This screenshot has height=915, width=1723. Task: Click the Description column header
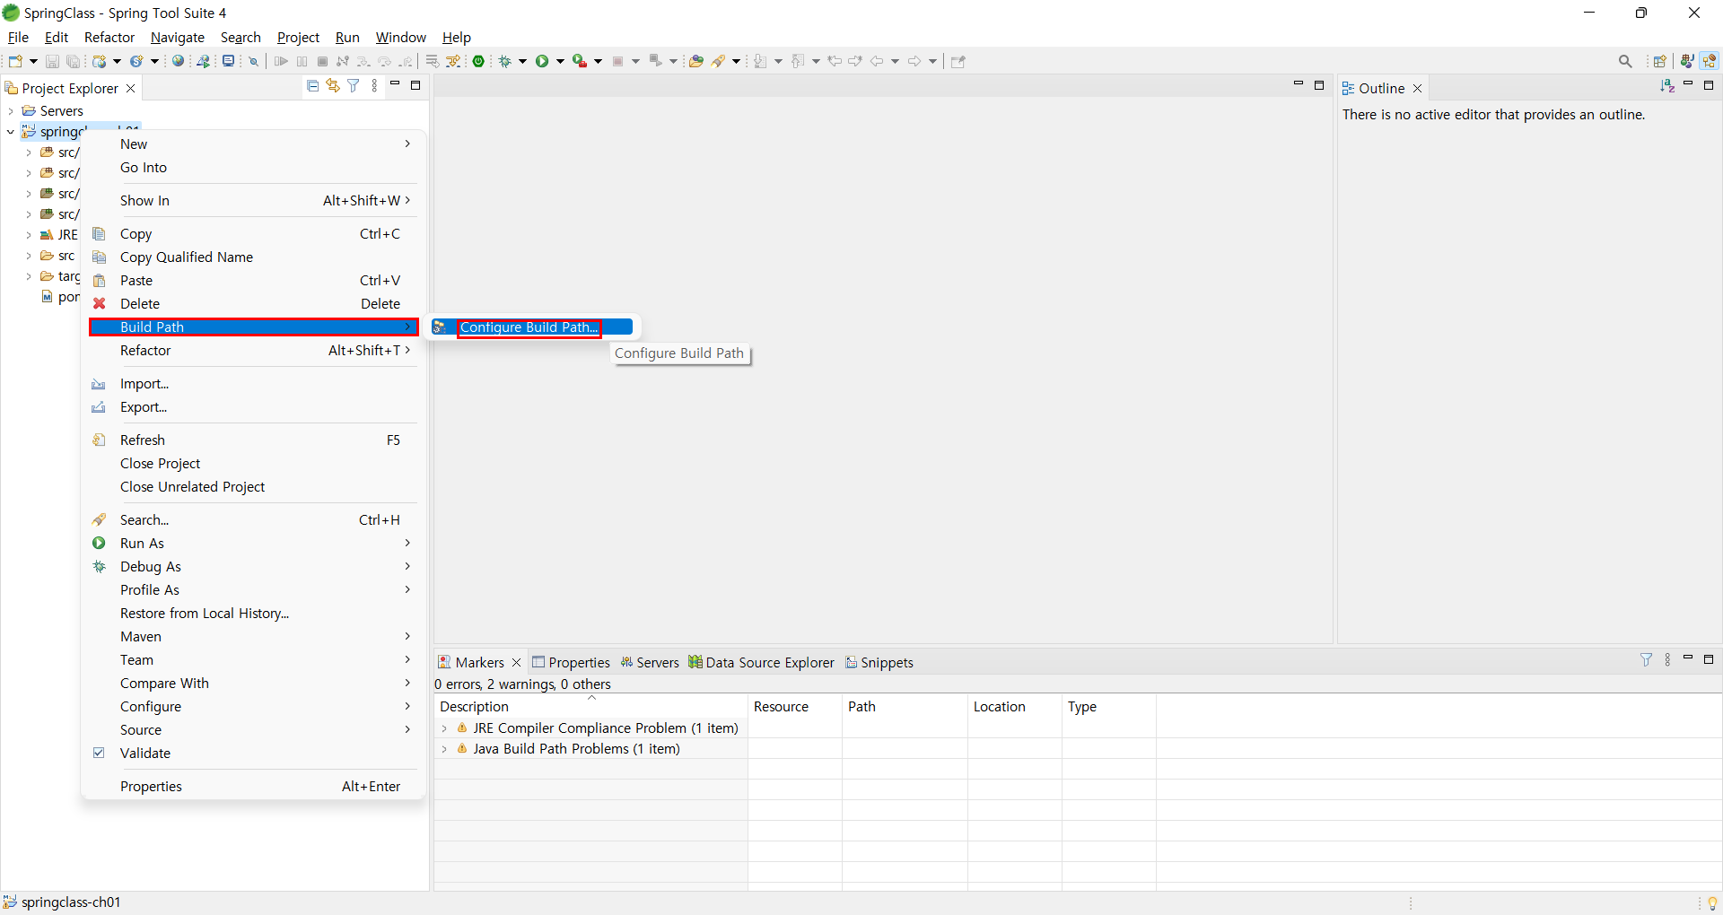(x=590, y=707)
